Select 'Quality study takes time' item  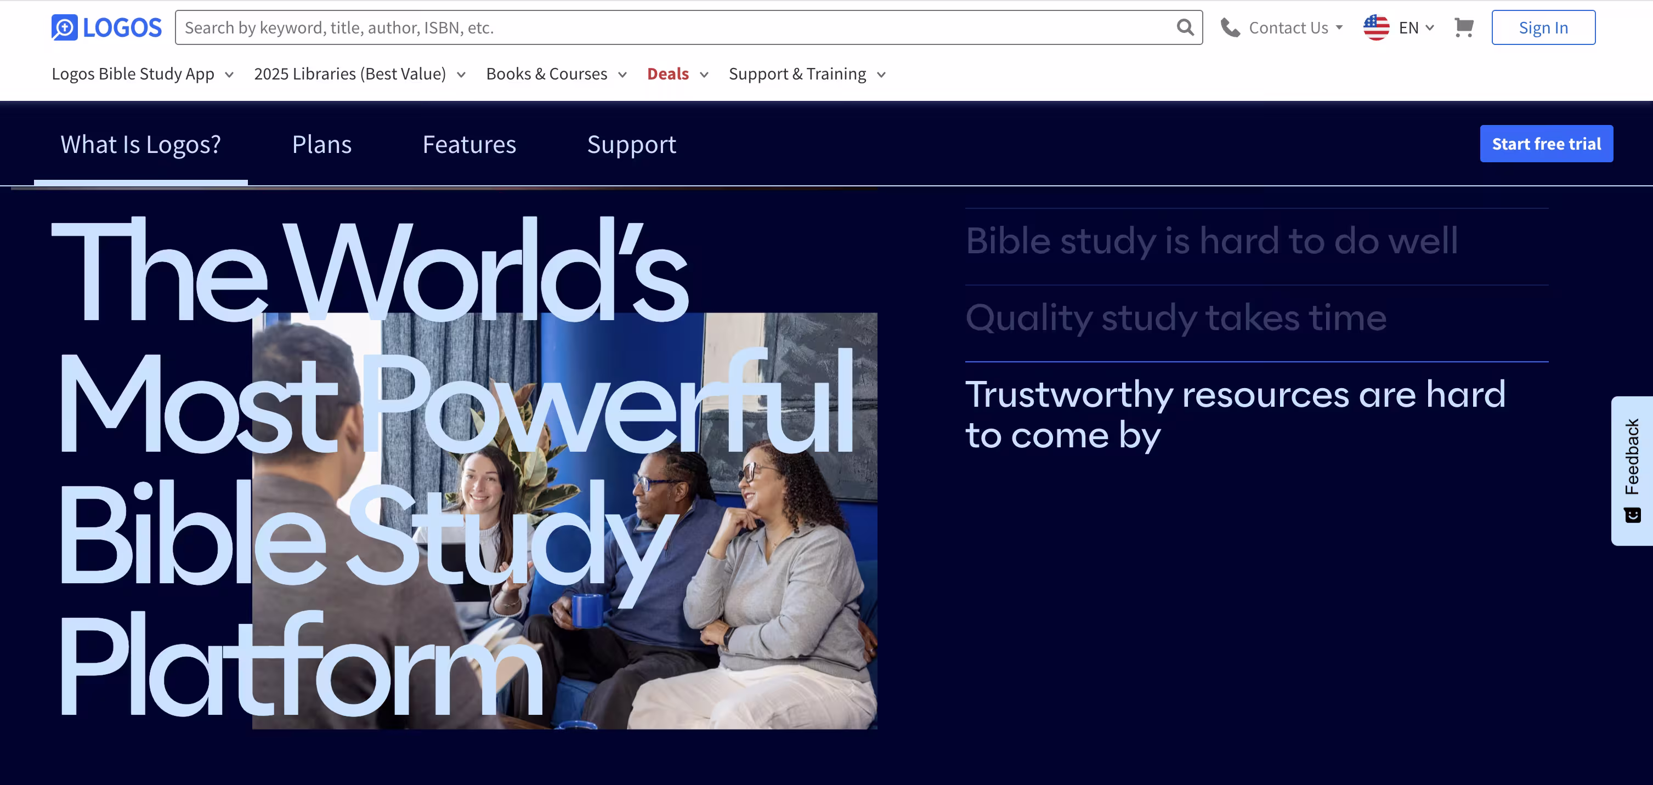(1175, 317)
